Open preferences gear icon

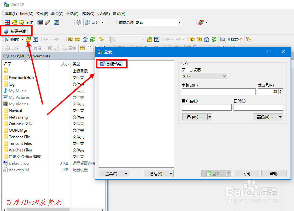pyautogui.click(x=79, y=23)
